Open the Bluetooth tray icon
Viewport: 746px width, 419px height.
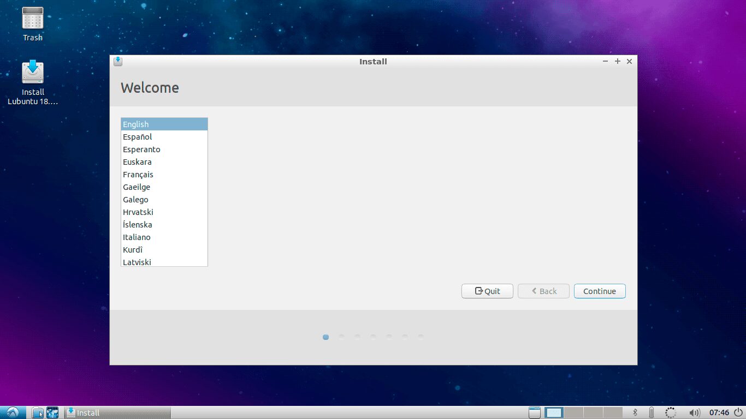point(635,413)
